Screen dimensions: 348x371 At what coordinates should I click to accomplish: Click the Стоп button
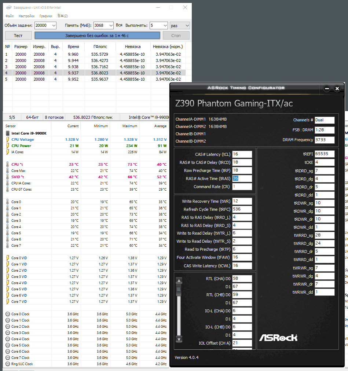pyautogui.click(x=176, y=36)
